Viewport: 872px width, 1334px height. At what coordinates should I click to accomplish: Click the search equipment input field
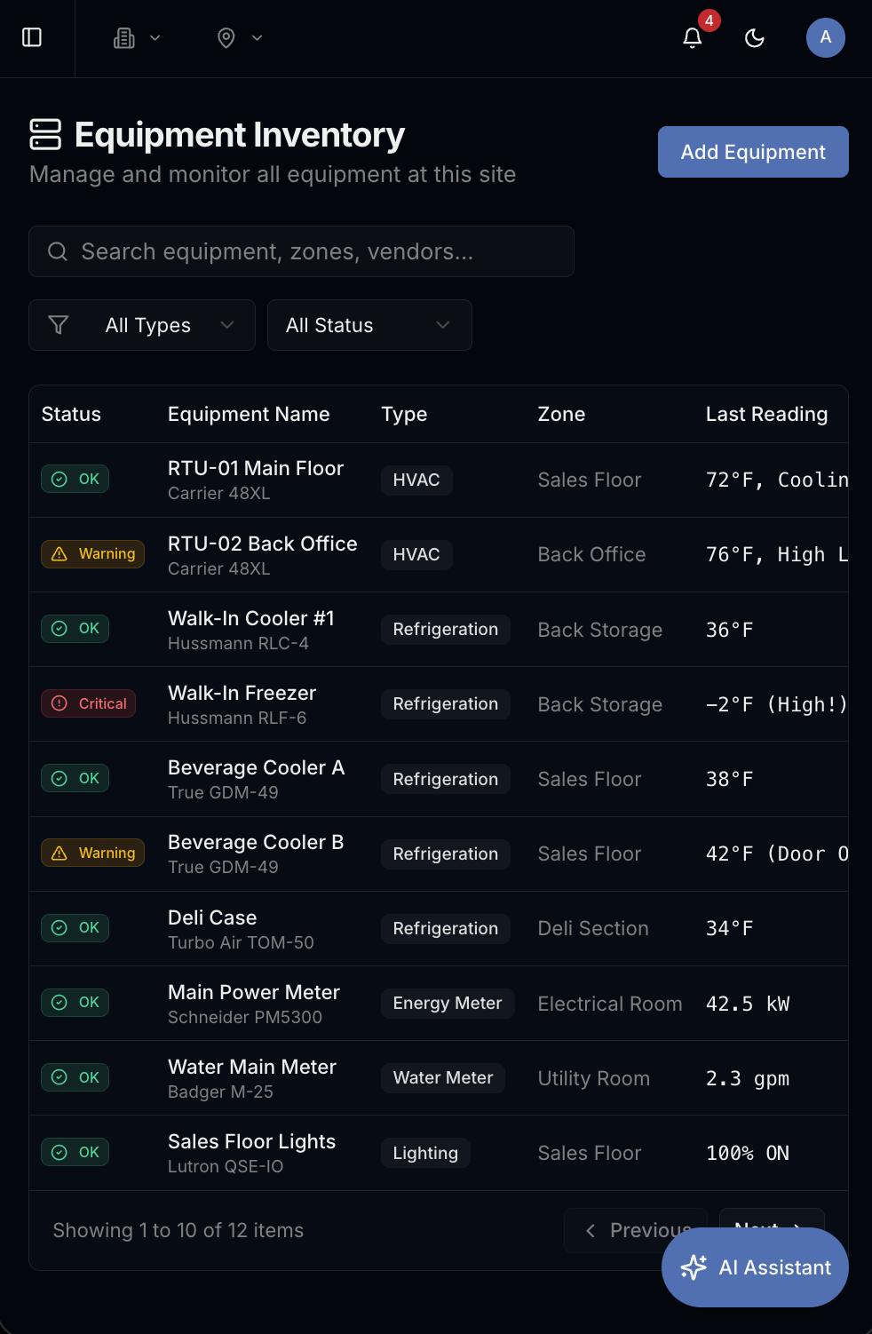(x=301, y=251)
